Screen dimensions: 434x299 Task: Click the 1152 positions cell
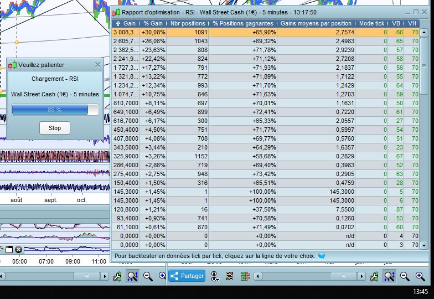[188, 156]
